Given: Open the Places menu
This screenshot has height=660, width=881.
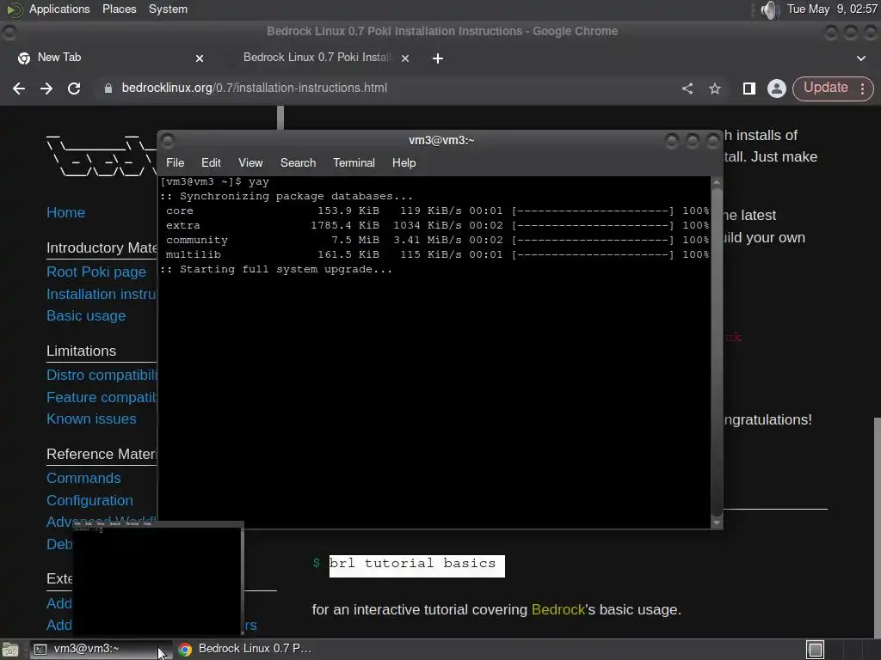Looking at the screenshot, I should [119, 9].
